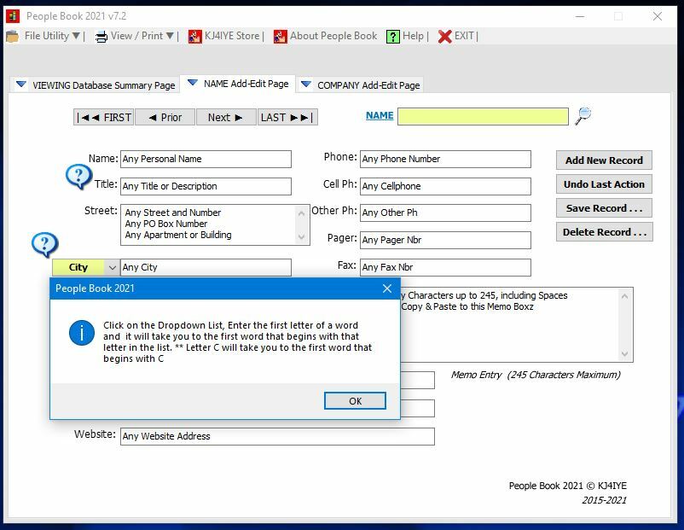Switch to VIEWING Database Summary Page tab

click(96, 85)
